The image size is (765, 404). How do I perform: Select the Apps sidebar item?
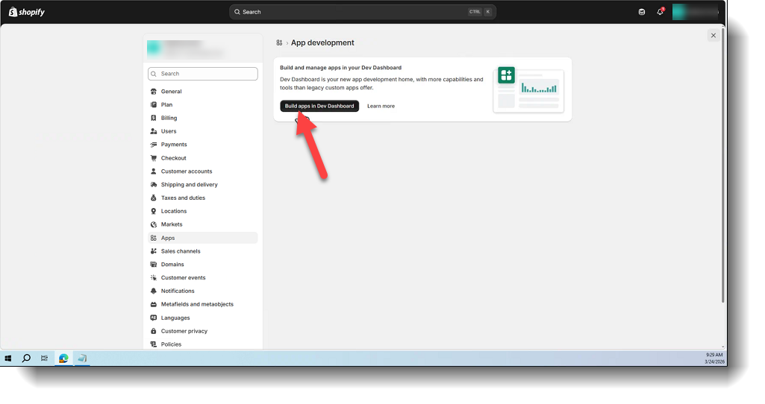click(x=203, y=238)
